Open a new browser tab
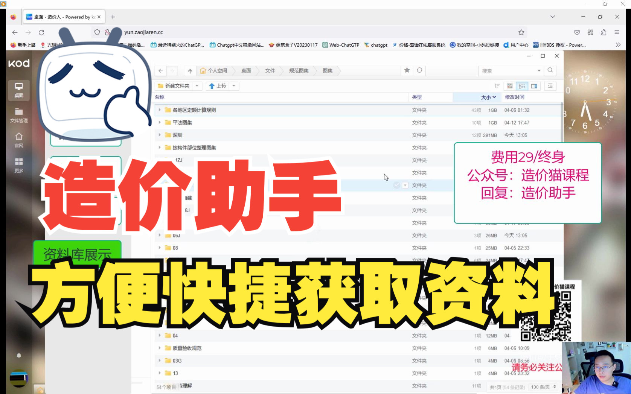The image size is (631, 394). [x=113, y=17]
